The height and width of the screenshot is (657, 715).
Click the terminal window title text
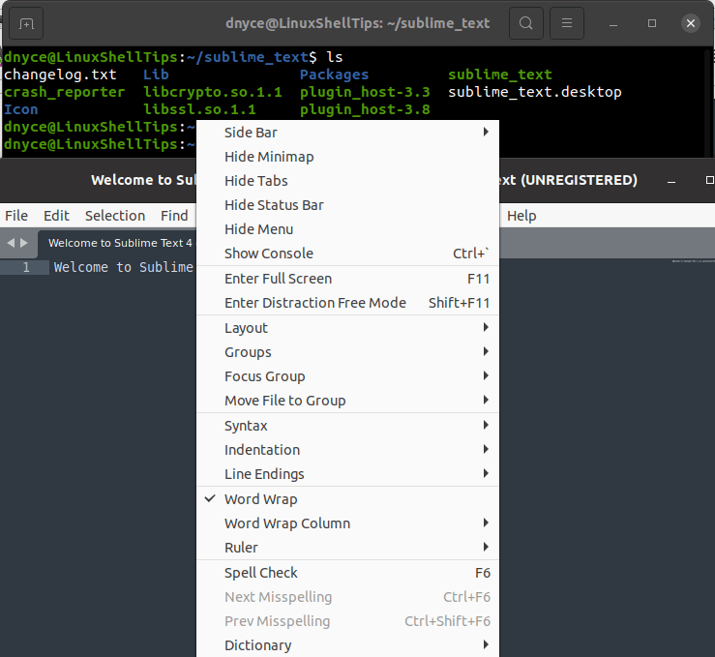click(358, 23)
